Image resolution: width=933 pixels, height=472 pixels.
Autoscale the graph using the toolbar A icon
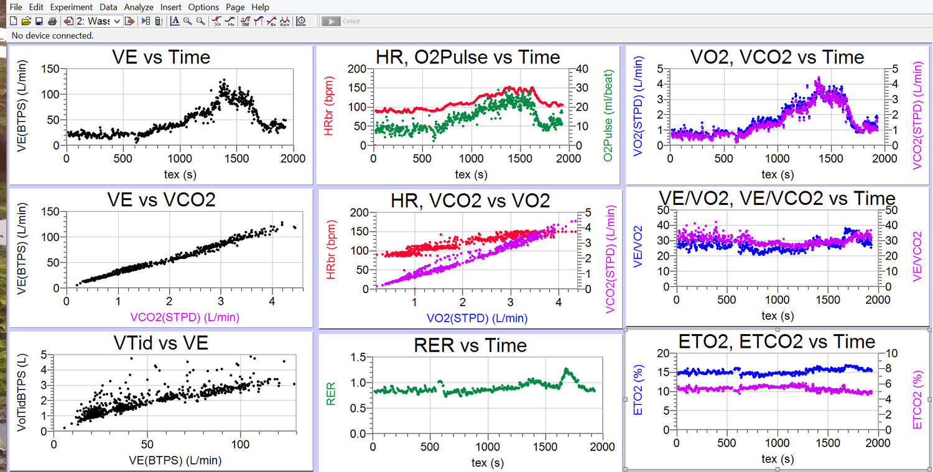point(174,21)
